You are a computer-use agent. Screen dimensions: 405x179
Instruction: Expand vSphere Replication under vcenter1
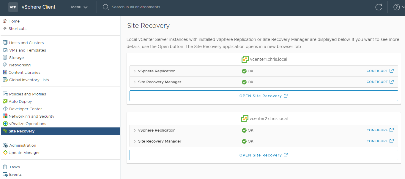(x=135, y=71)
